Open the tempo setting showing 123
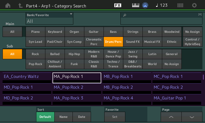 tap(162, 5)
